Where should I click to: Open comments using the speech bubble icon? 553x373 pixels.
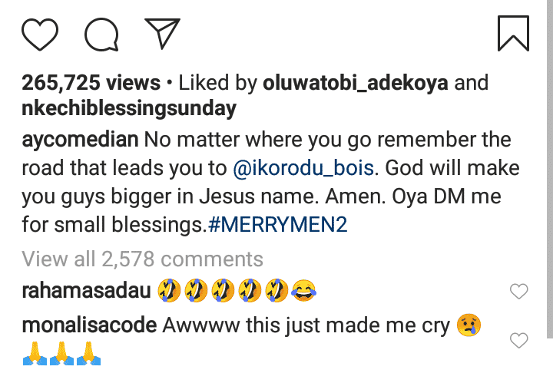click(x=101, y=35)
